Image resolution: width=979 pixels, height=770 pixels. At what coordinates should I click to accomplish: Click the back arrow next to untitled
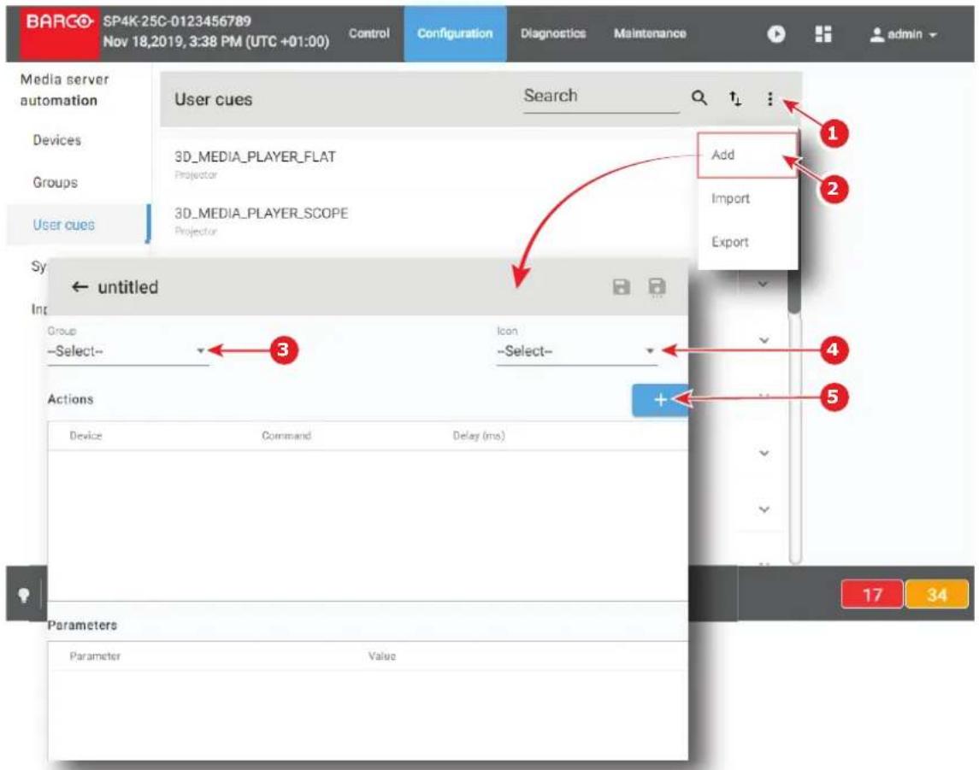80,287
